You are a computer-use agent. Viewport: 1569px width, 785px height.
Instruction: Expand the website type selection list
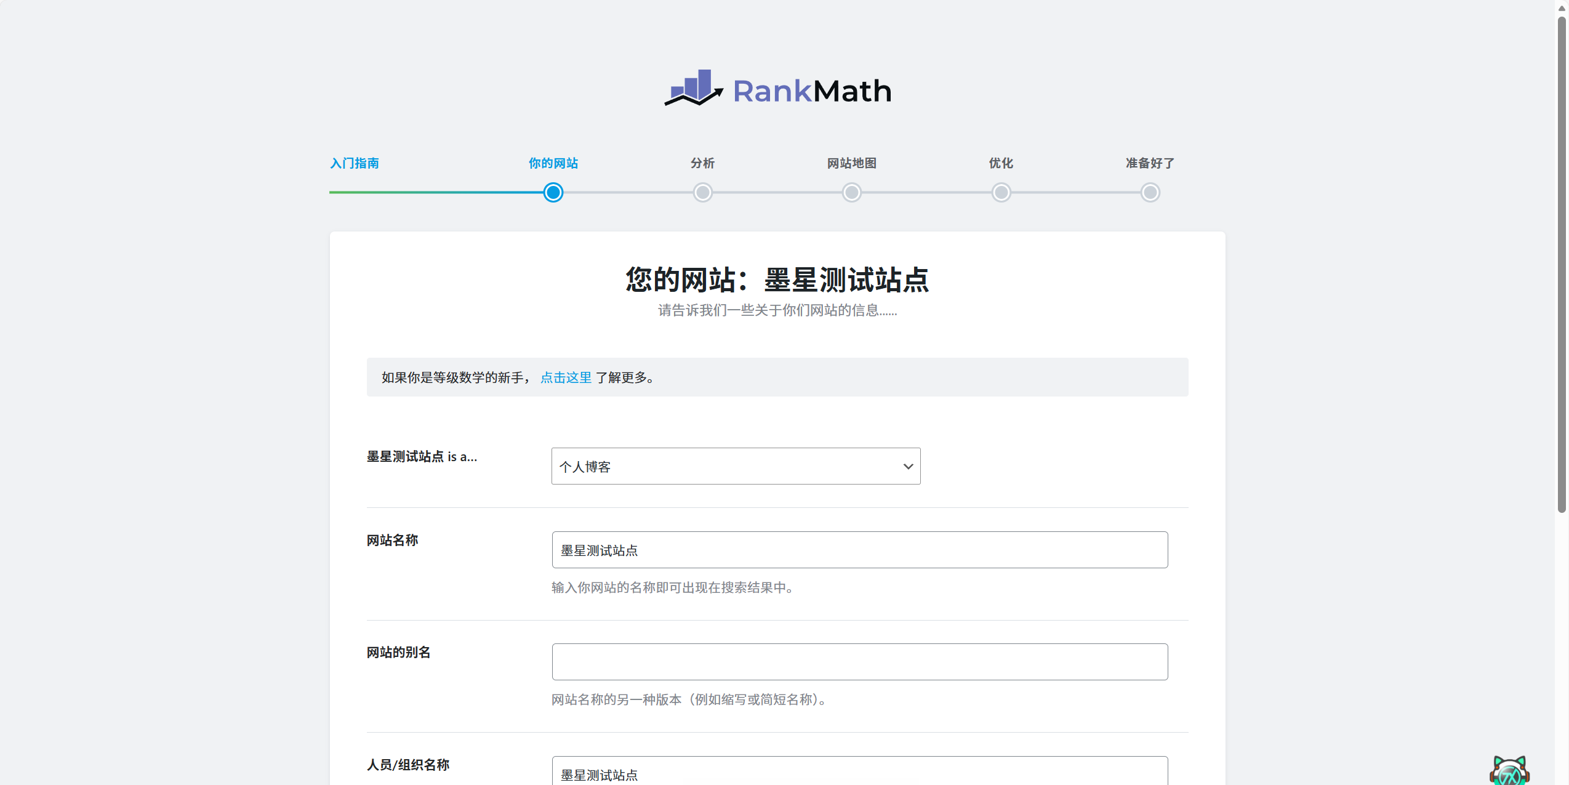point(736,466)
